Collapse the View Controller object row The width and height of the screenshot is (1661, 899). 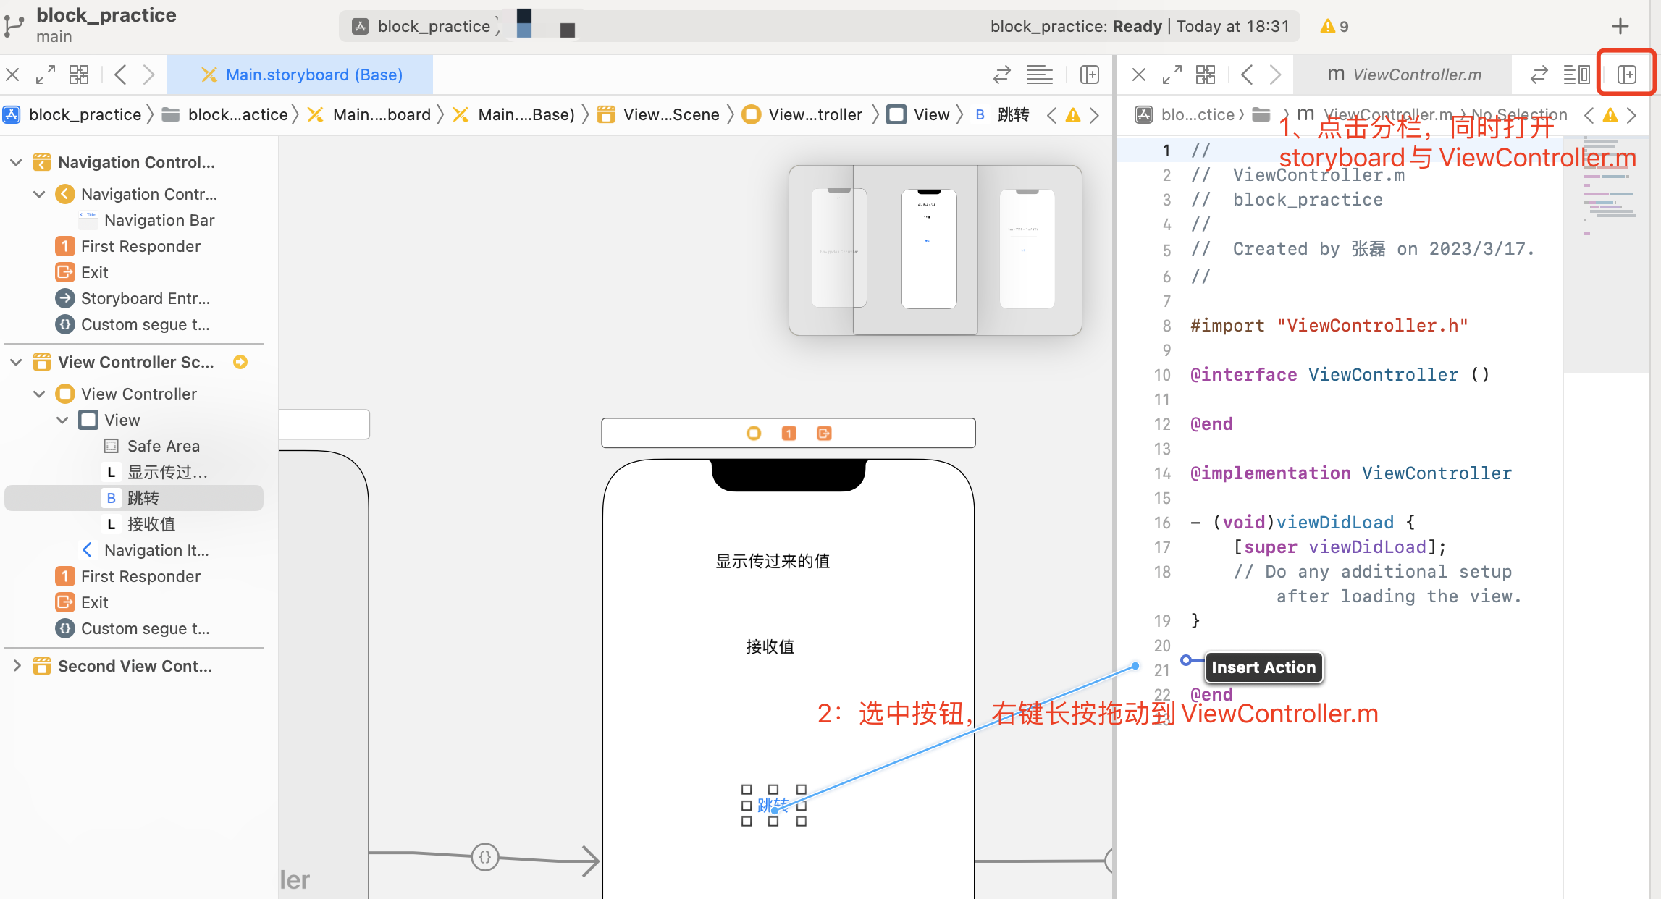39,394
